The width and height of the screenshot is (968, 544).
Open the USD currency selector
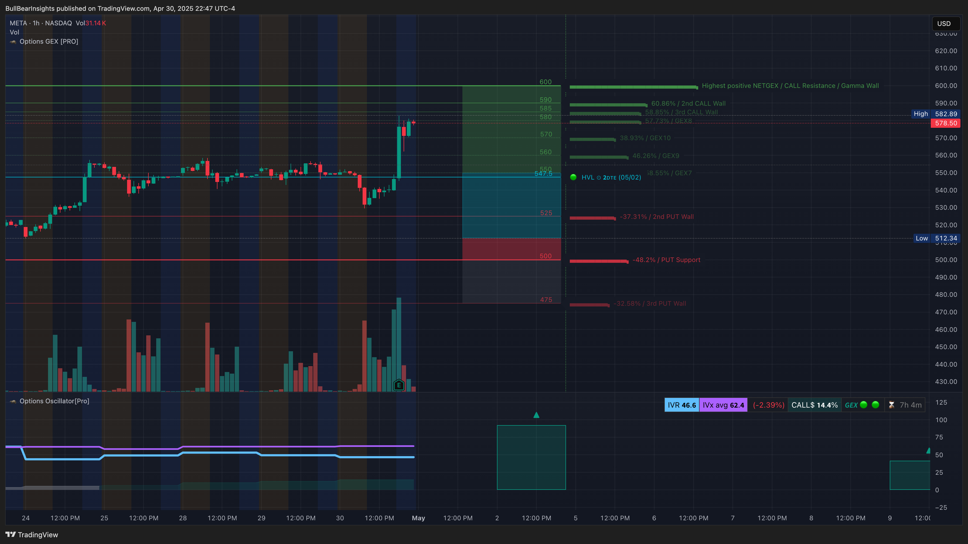tap(946, 24)
